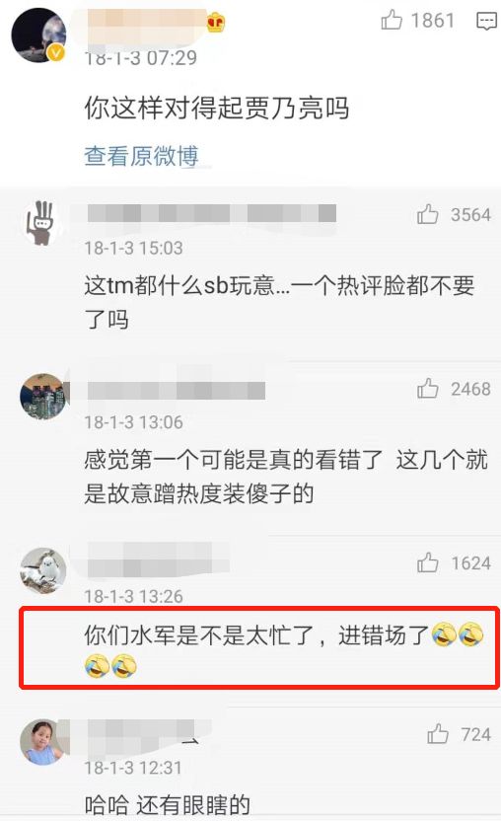This screenshot has width=501, height=821.
Task: Open the comment 哈哈 还有眼瞎的
Action: click(168, 805)
